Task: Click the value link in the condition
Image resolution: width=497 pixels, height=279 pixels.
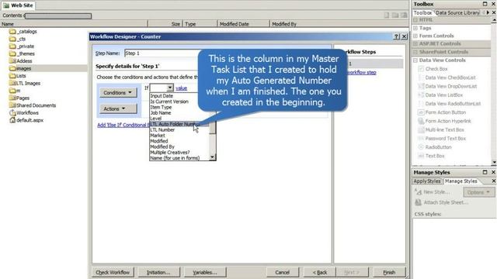Action: coord(181,88)
